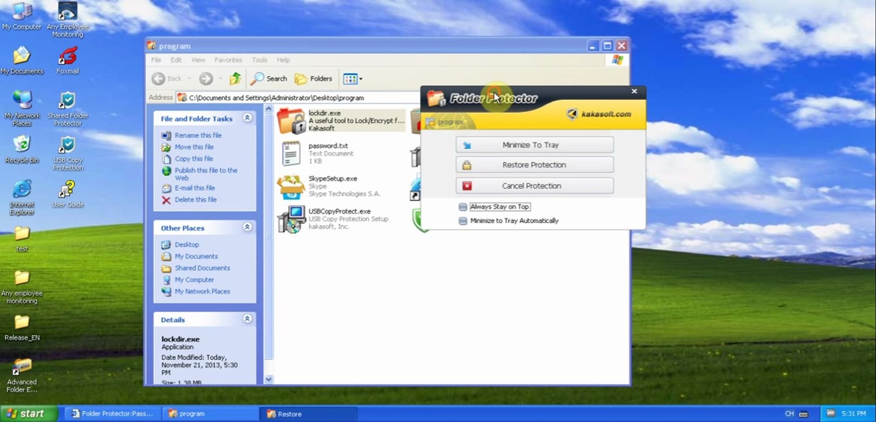876x422 pixels.
Task: Click the address bar path field
Action: click(299, 98)
